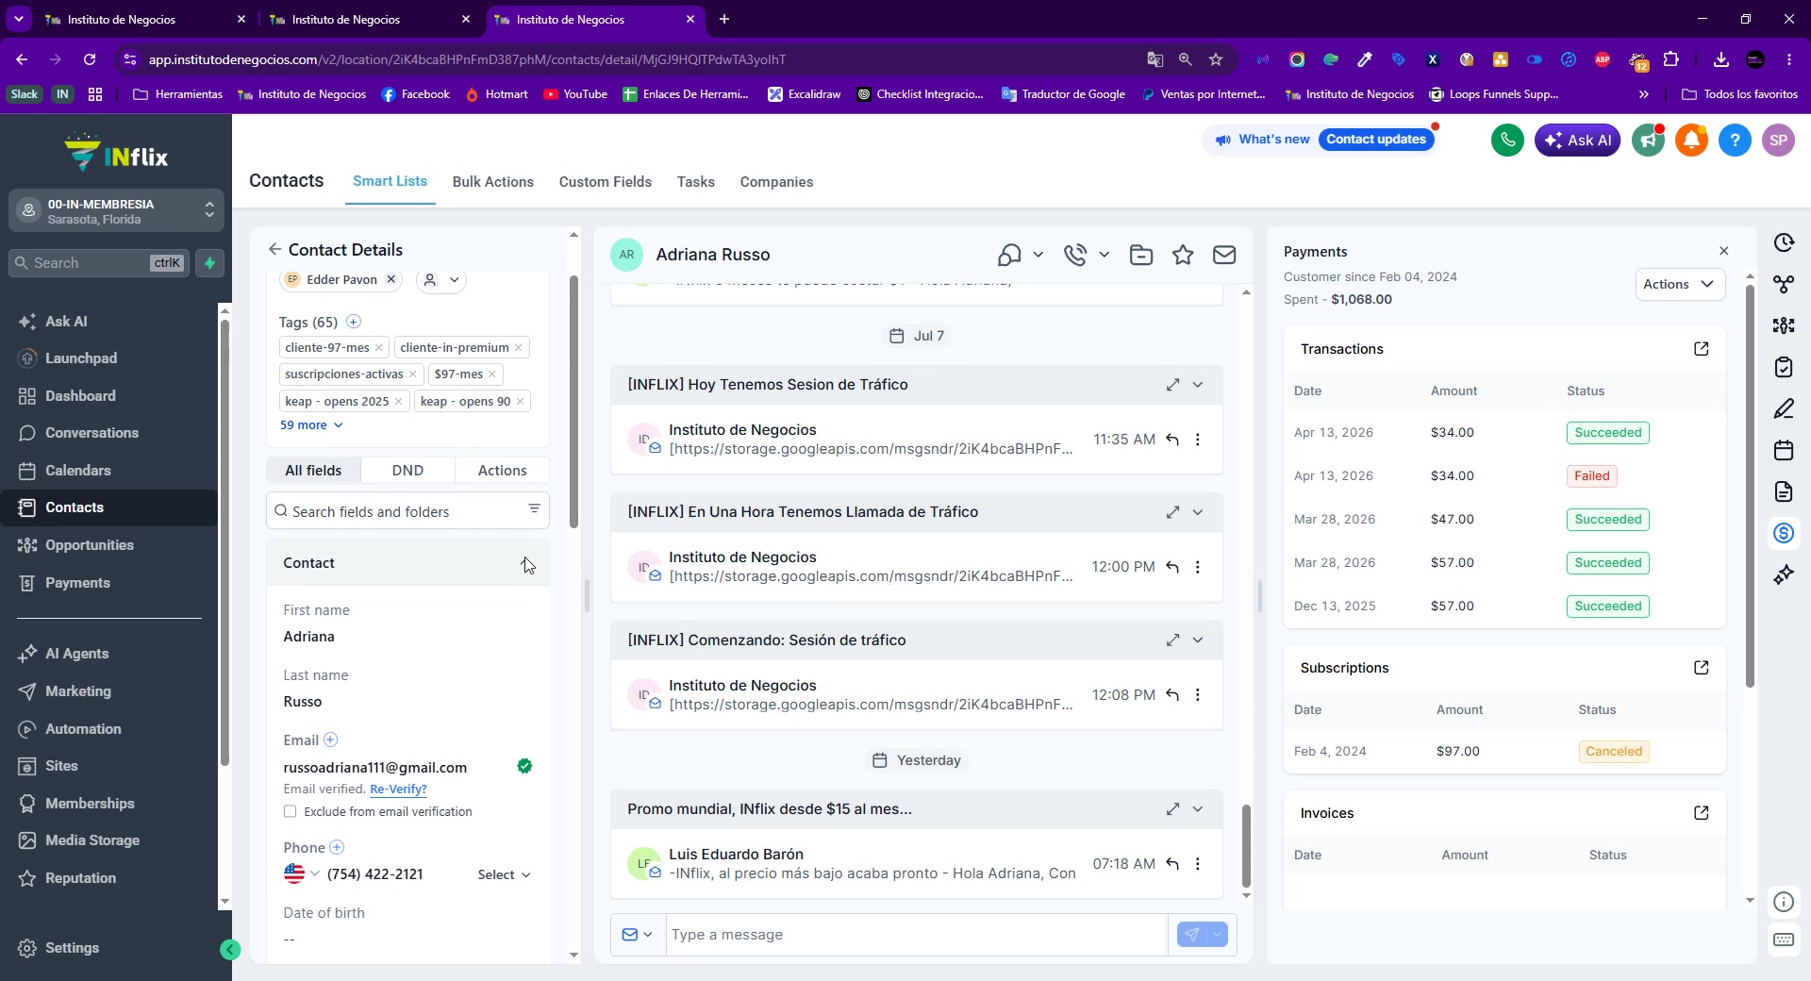1811x981 pixels.
Task: Collapse the En Una Hora Tenemos Llamada email
Action: pos(1198,512)
